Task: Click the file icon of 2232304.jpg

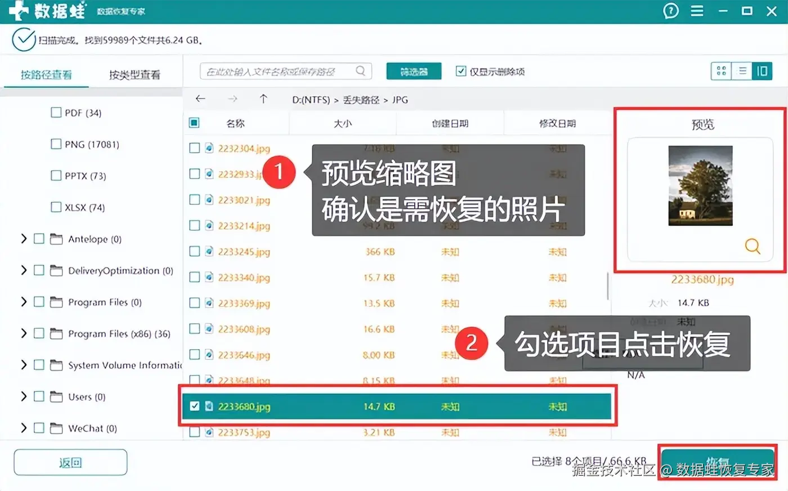Action: pyautogui.click(x=209, y=148)
